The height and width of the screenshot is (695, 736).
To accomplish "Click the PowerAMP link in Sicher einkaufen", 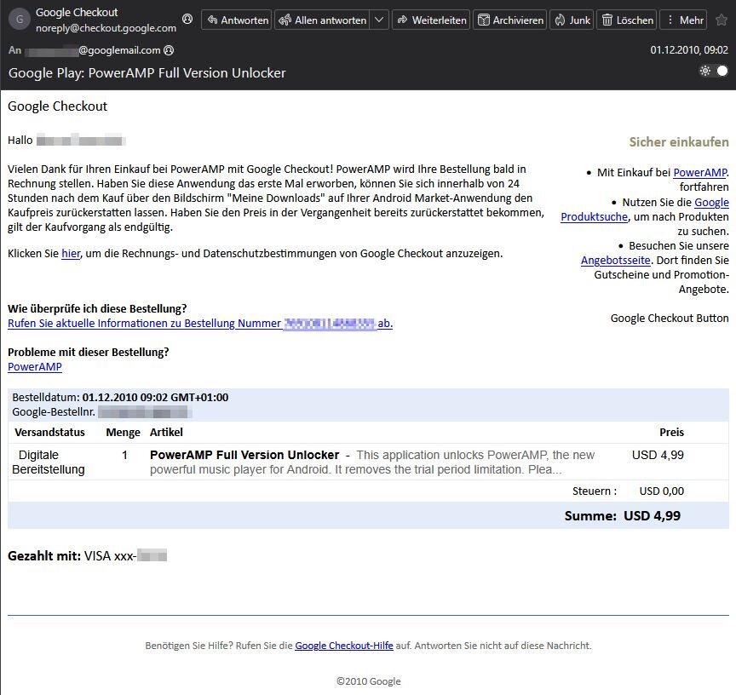I will [699, 172].
